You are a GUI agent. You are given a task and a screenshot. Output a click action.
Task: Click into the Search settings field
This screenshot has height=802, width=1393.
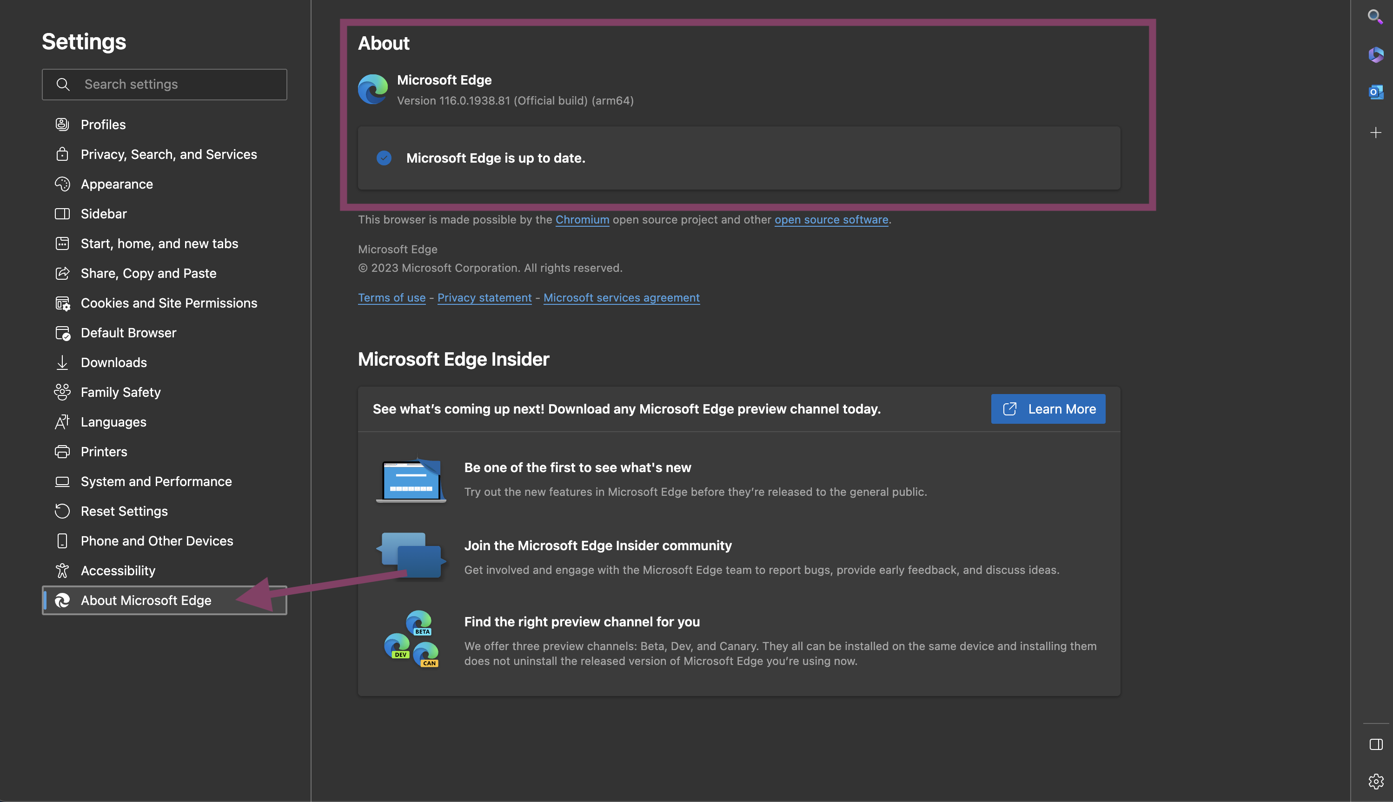pos(164,84)
